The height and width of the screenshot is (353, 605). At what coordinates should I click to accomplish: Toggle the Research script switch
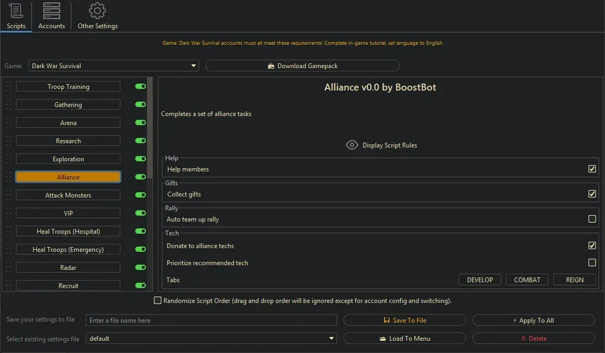(x=141, y=141)
